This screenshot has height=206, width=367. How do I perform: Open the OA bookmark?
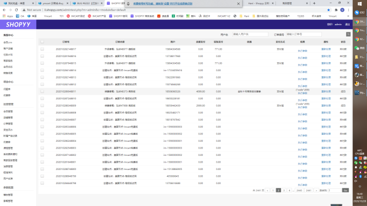click(x=20, y=16)
